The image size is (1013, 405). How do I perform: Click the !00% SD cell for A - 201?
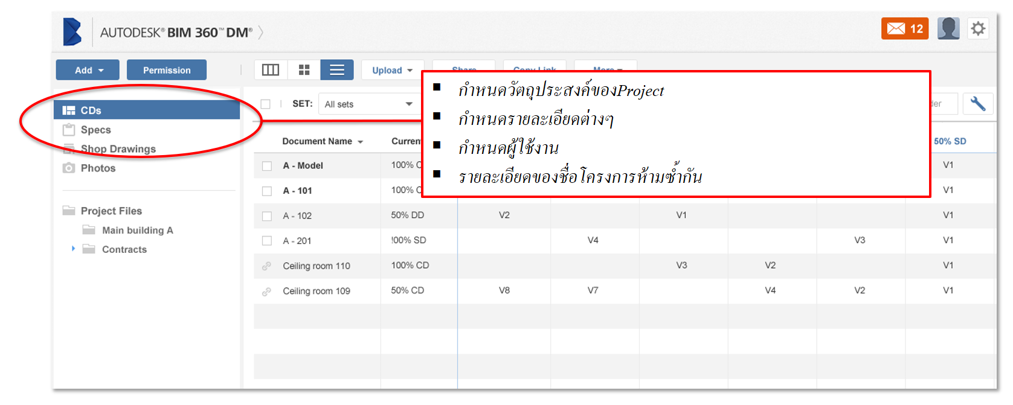point(409,240)
